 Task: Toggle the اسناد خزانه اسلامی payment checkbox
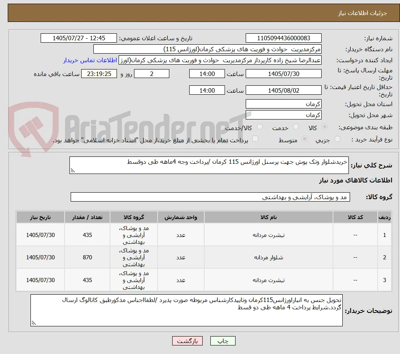tap(255, 139)
